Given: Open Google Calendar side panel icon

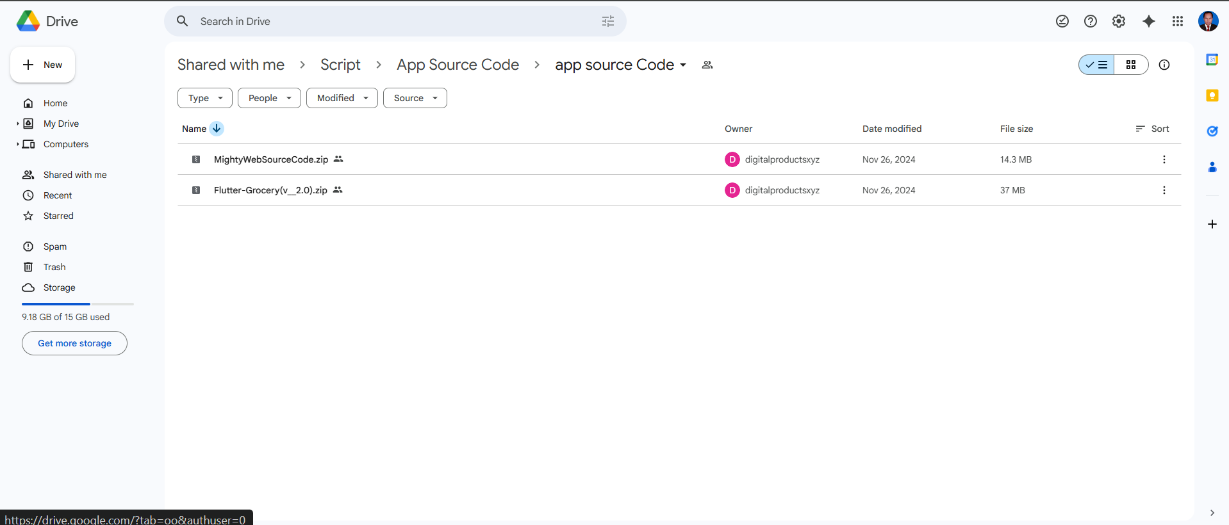Looking at the screenshot, I should click(1212, 60).
